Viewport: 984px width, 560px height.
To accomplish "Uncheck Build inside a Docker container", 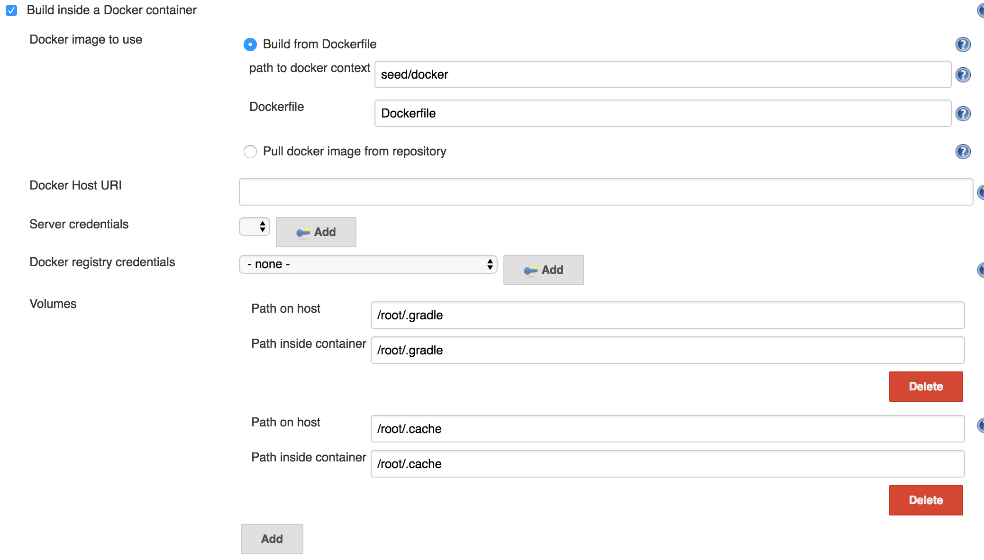I will [11, 10].
